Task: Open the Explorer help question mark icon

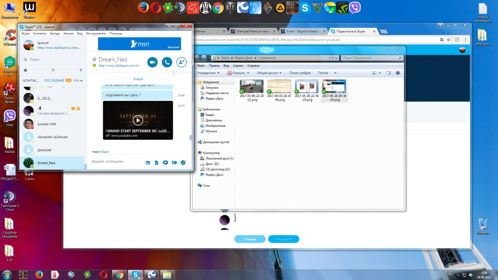Action: 398,73
